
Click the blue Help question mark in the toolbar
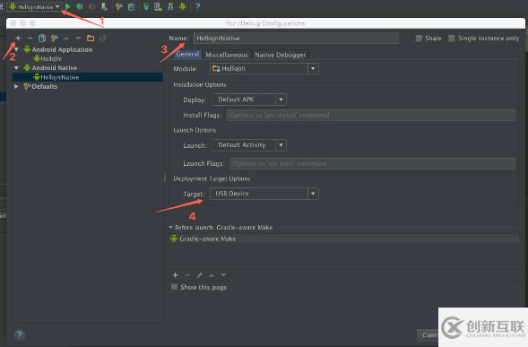(x=197, y=6)
